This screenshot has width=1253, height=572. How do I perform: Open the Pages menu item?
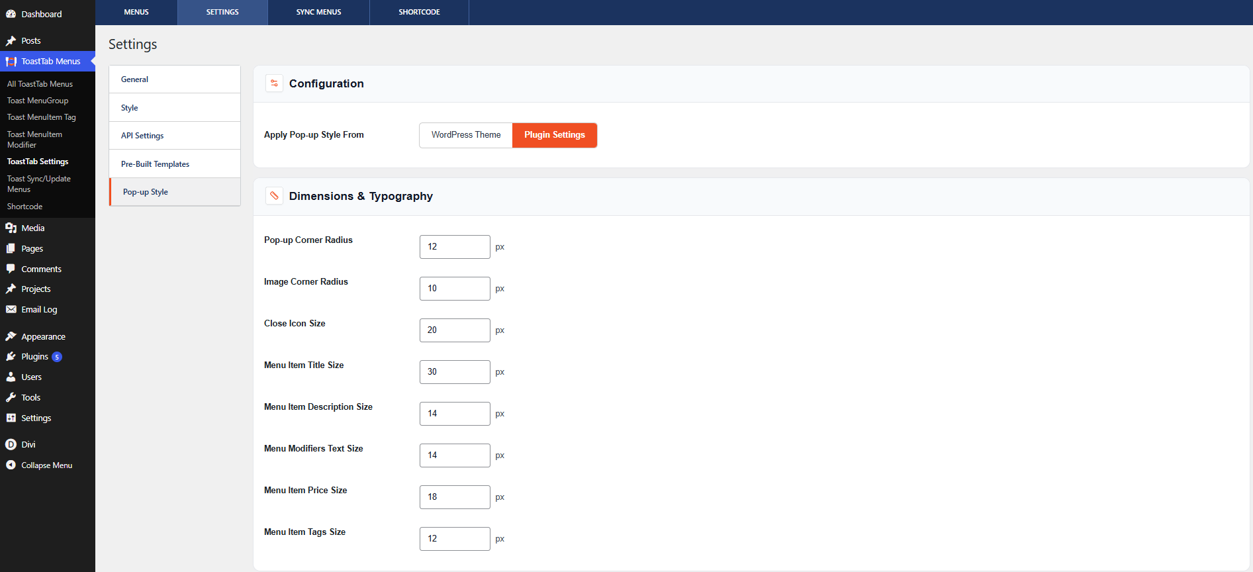click(48, 248)
